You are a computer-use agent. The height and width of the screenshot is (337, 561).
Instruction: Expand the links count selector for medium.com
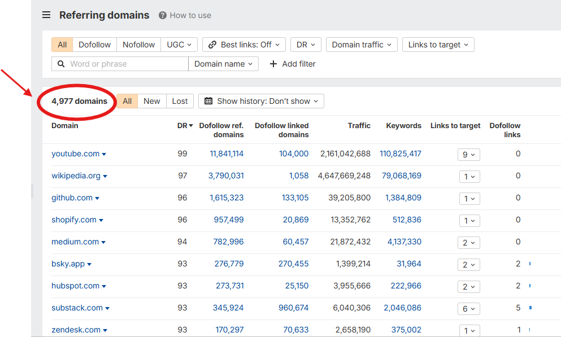coord(468,242)
